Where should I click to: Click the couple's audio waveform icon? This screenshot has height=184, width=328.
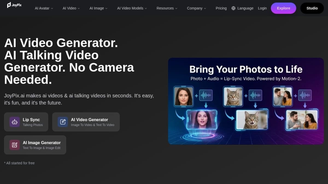305,96
